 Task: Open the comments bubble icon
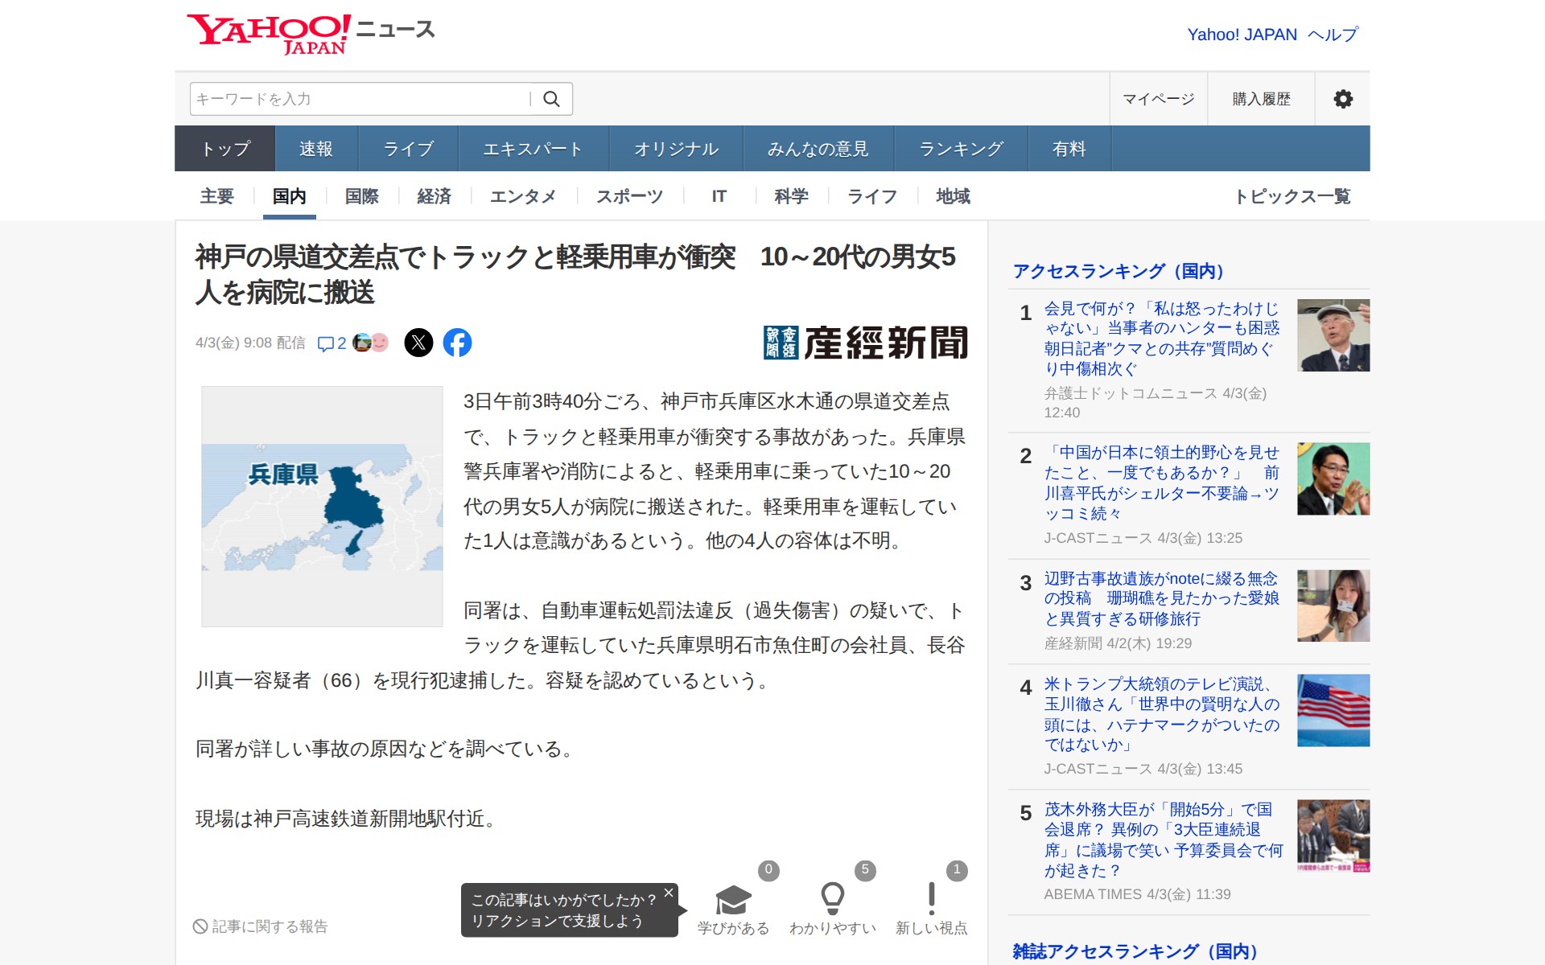[326, 343]
